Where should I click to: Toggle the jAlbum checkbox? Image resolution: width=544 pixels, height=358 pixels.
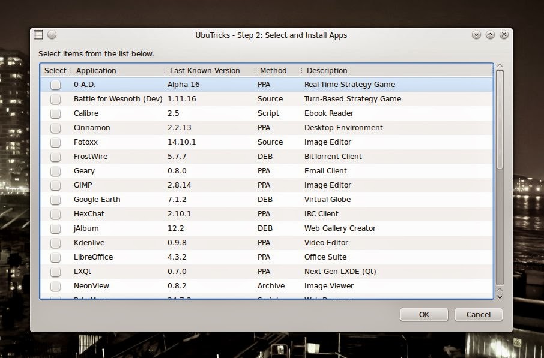(x=55, y=228)
